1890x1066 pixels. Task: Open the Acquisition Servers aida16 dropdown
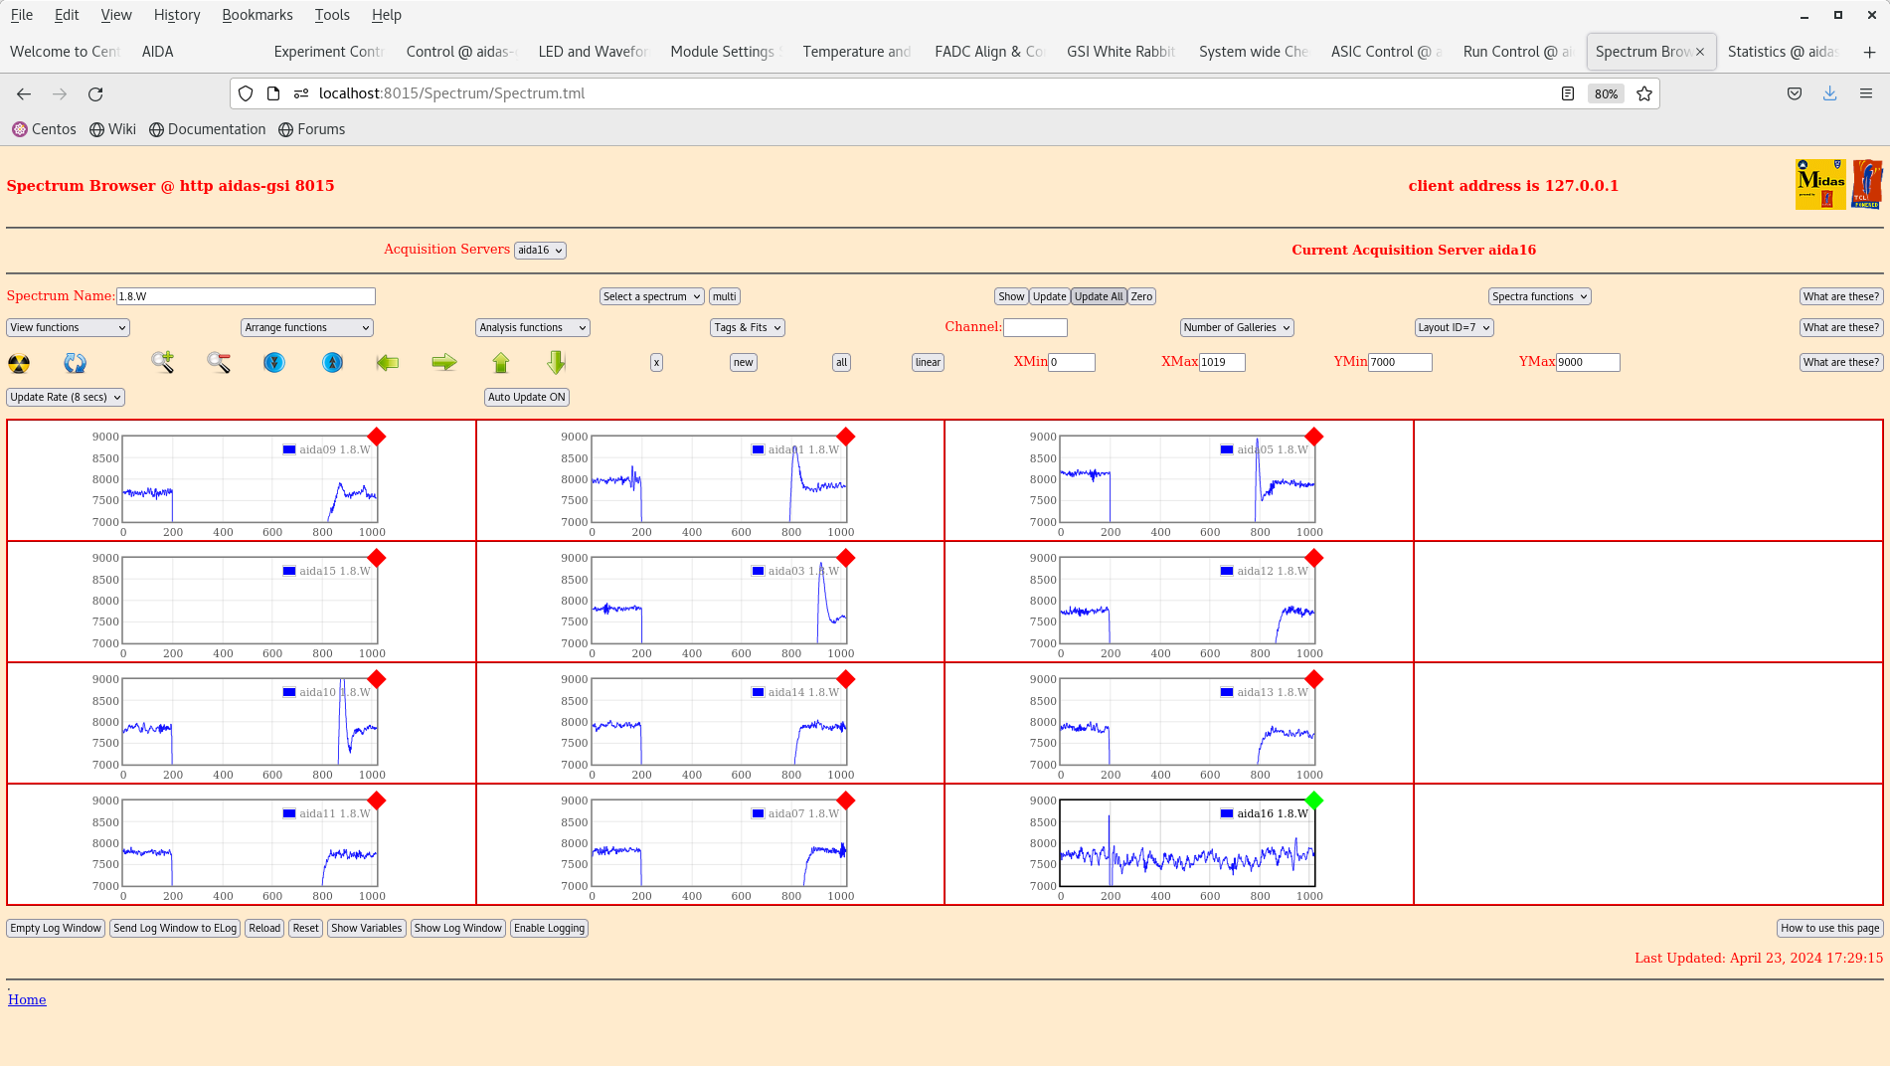coord(540,251)
